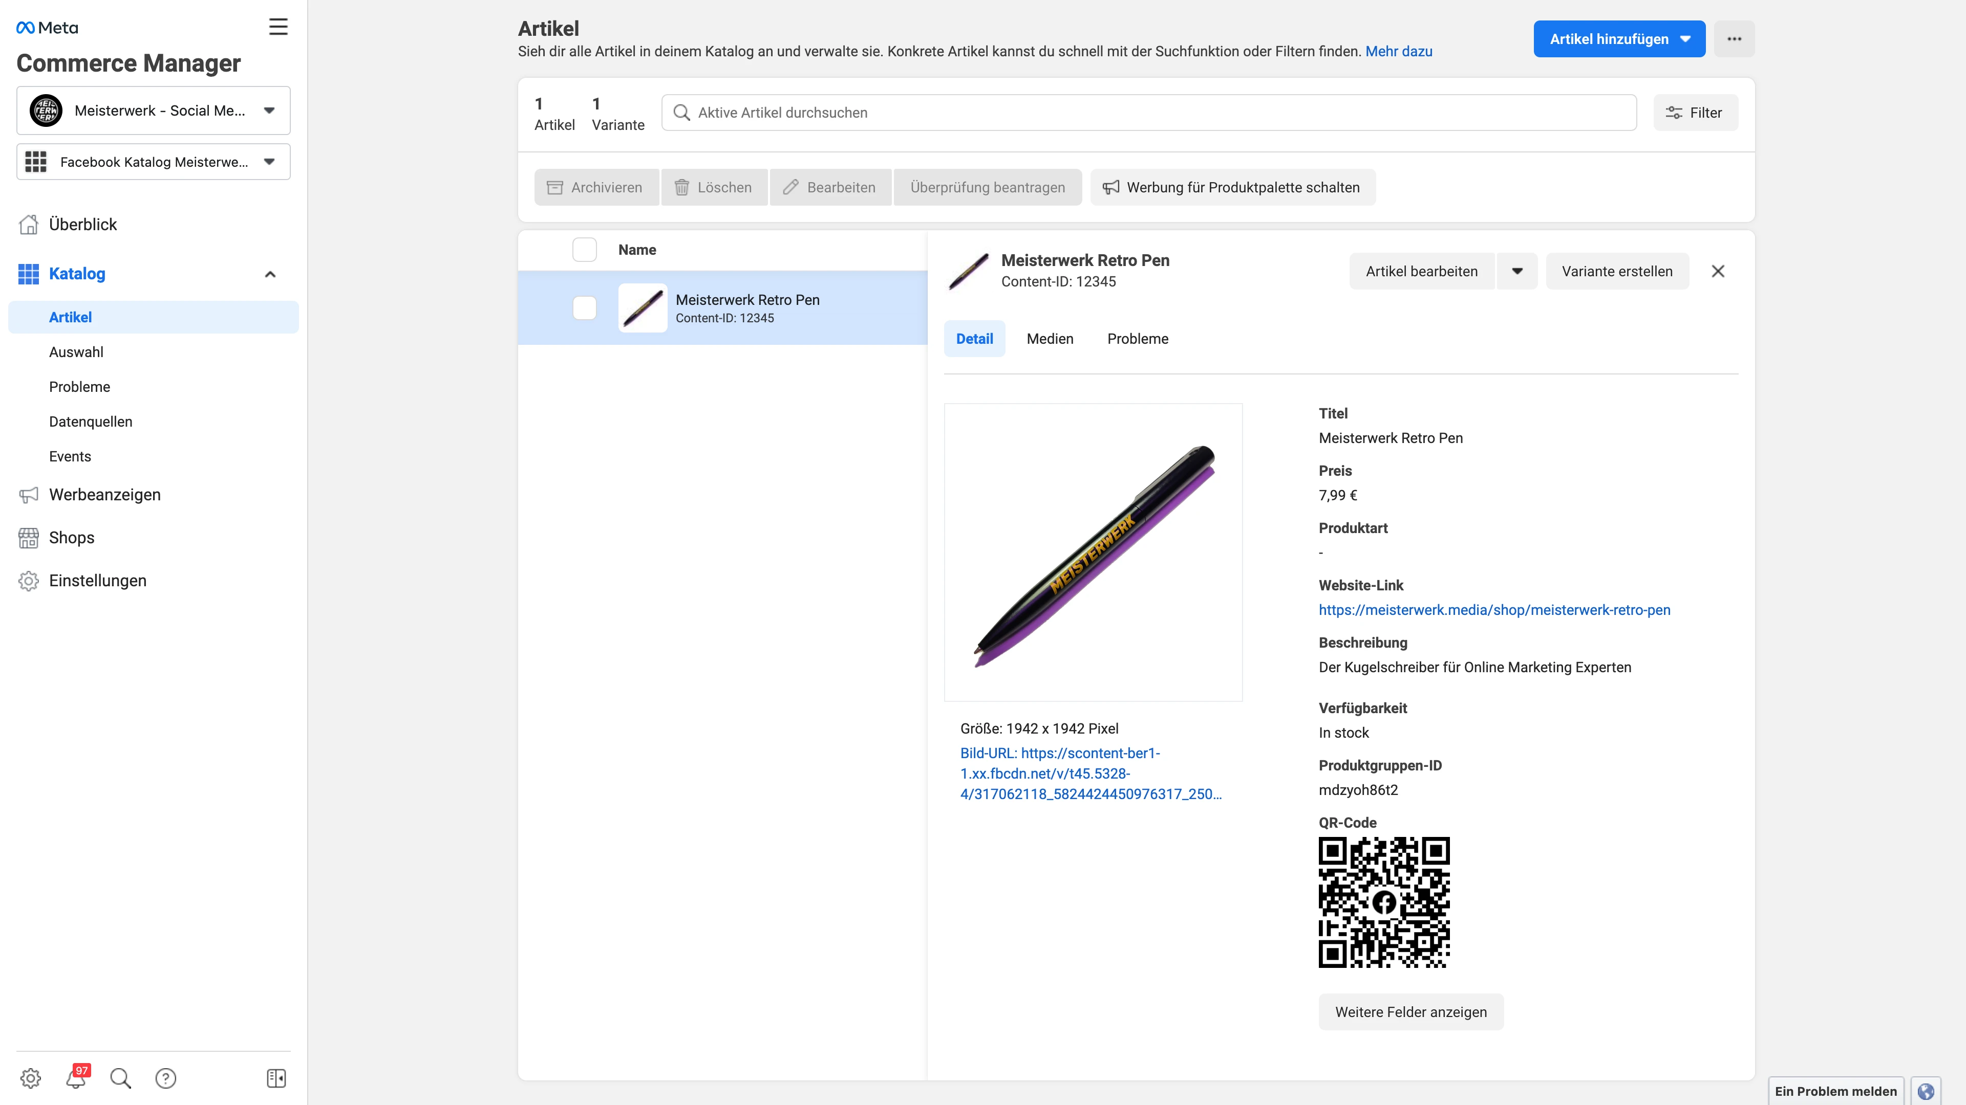Open the search magnifier in the sidebar footer
The height and width of the screenshot is (1105, 1966).
121,1077
